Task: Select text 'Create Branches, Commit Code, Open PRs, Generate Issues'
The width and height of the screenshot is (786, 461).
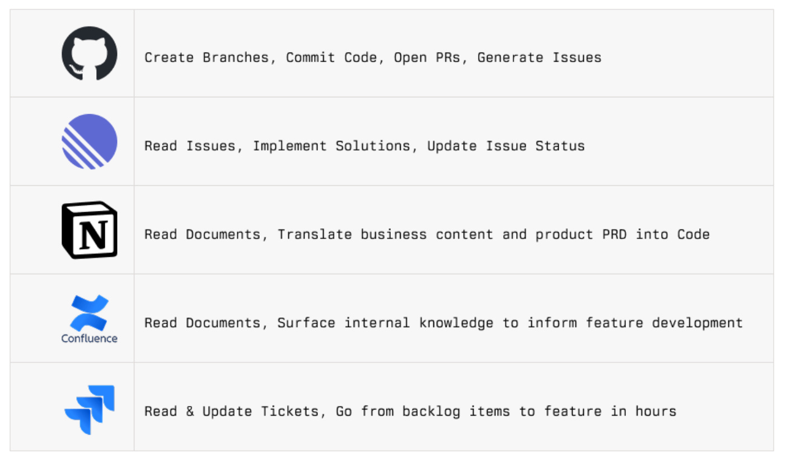Action: (373, 58)
